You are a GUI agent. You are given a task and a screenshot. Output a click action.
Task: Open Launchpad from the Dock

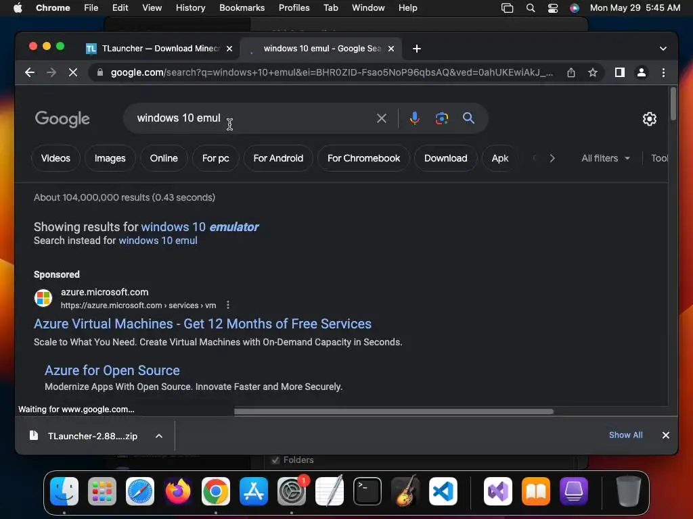102,491
